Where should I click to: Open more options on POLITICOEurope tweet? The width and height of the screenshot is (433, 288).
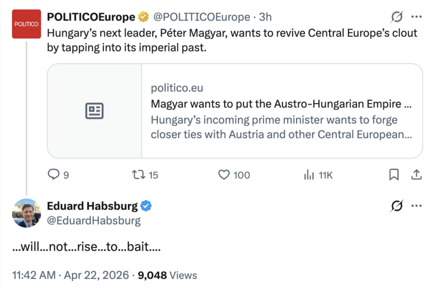click(417, 17)
